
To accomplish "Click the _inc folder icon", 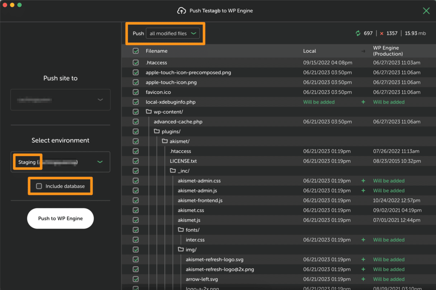I will pos(172,171).
